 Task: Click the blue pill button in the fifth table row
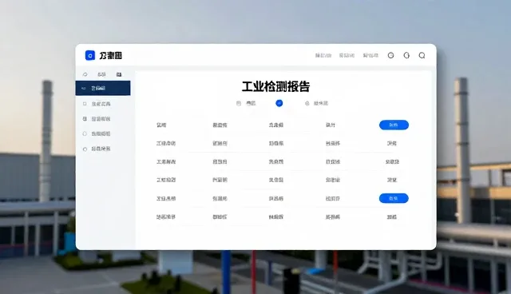pos(394,198)
